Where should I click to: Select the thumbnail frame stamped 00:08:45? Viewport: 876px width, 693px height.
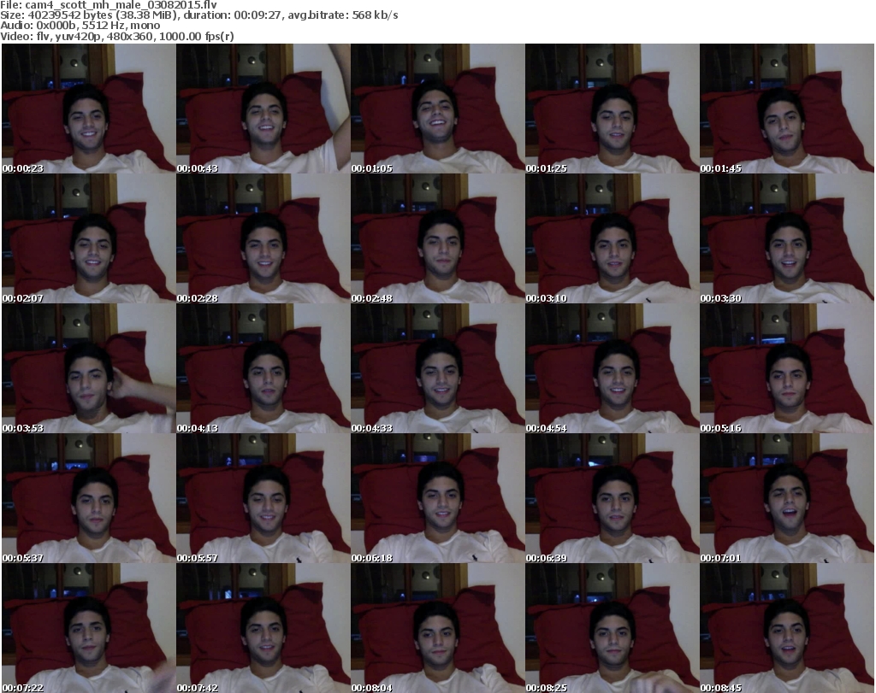(x=787, y=628)
